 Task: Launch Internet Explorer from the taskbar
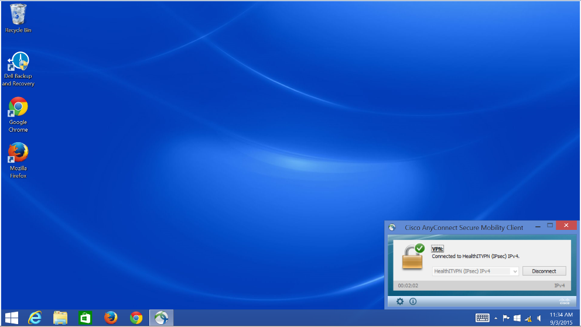pyautogui.click(x=35, y=318)
